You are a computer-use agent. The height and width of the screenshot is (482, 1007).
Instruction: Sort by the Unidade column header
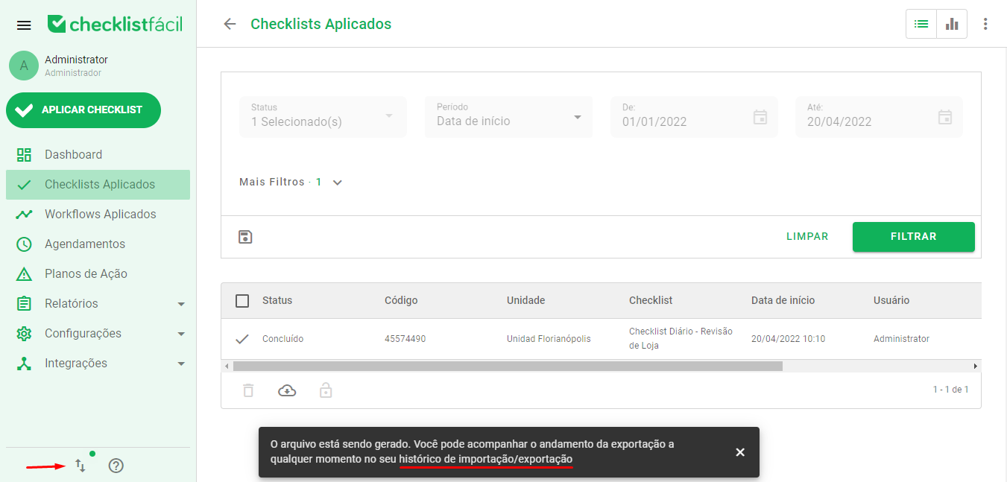(526, 301)
